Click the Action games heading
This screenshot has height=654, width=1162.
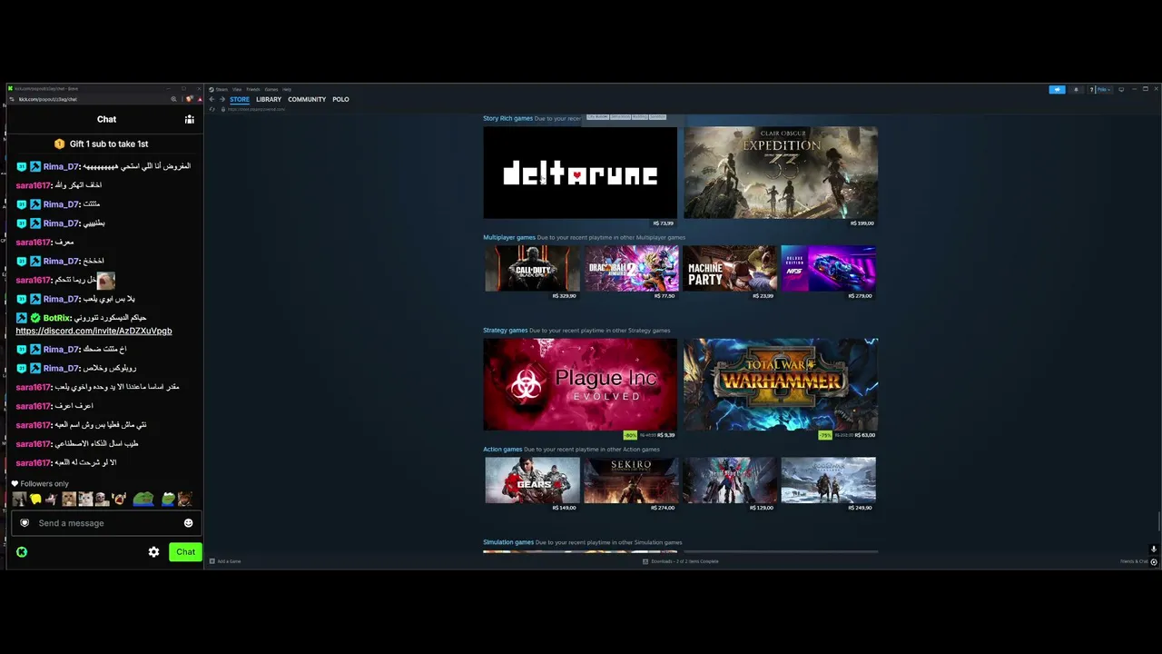click(x=503, y=450)
